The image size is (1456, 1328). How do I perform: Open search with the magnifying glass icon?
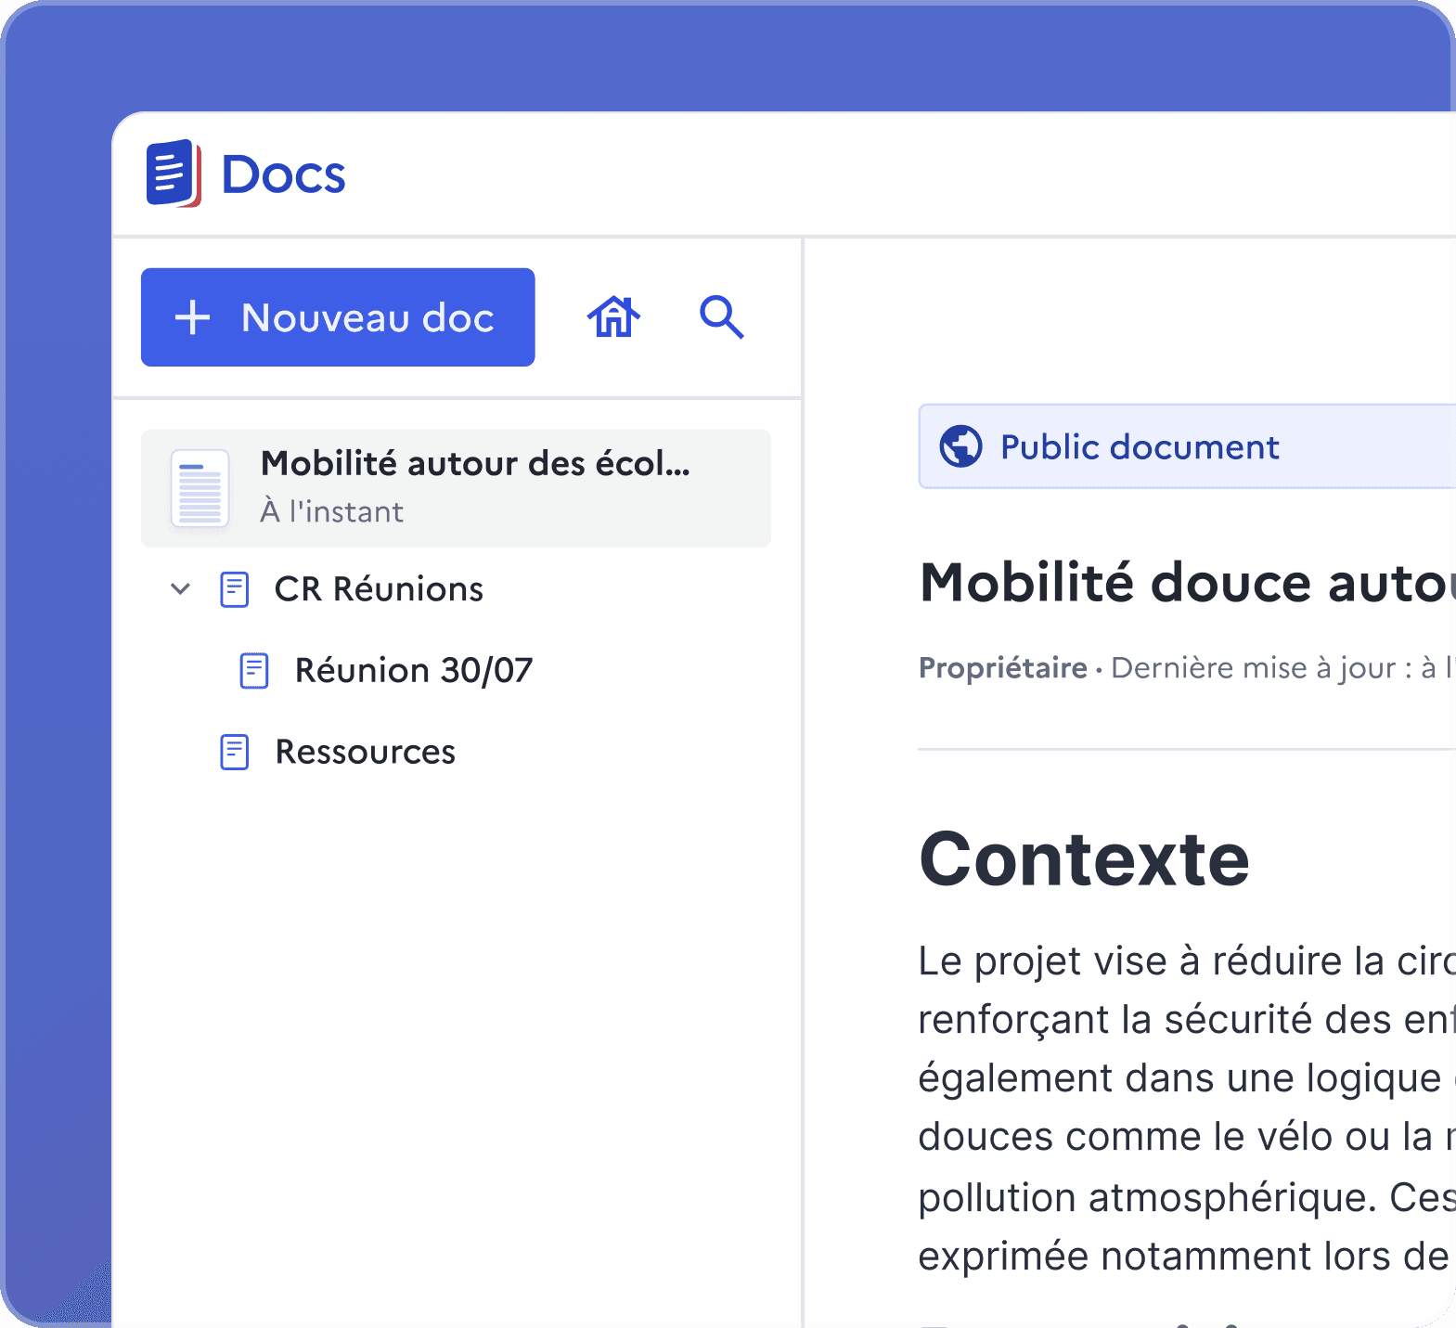pyautogui.click(x=721, y=317)
